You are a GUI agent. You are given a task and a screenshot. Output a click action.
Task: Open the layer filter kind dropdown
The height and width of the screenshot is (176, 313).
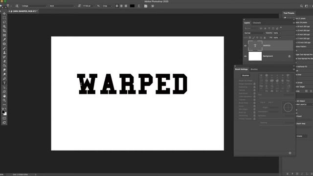coord(251,28)
